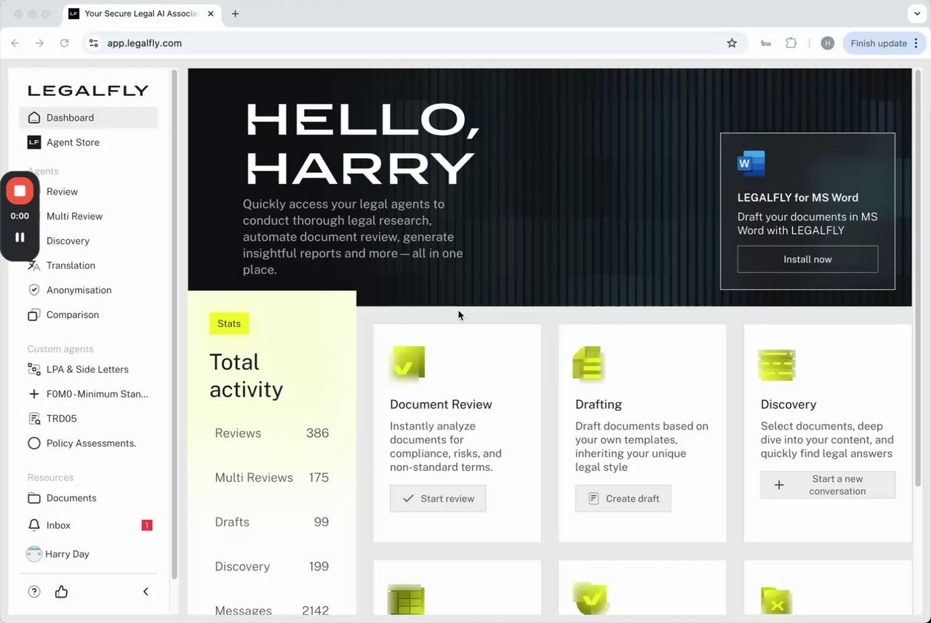Open the Dashboard sidebar item

click(x=88, y=118)
